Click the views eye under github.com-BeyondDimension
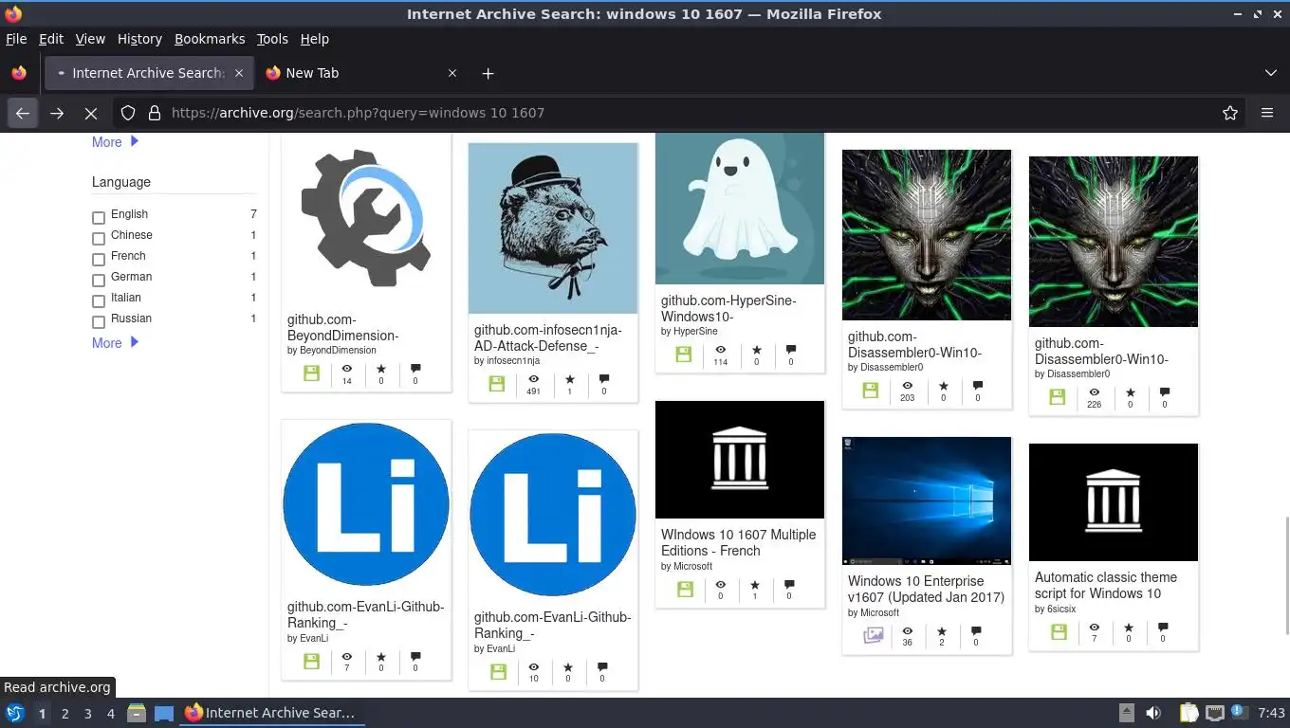This screenshot has width=1290, height=728. point(347,369)
